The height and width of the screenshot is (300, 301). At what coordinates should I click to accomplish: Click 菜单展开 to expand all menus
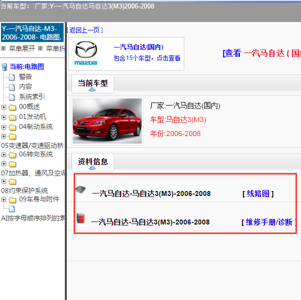coord(22,48)
